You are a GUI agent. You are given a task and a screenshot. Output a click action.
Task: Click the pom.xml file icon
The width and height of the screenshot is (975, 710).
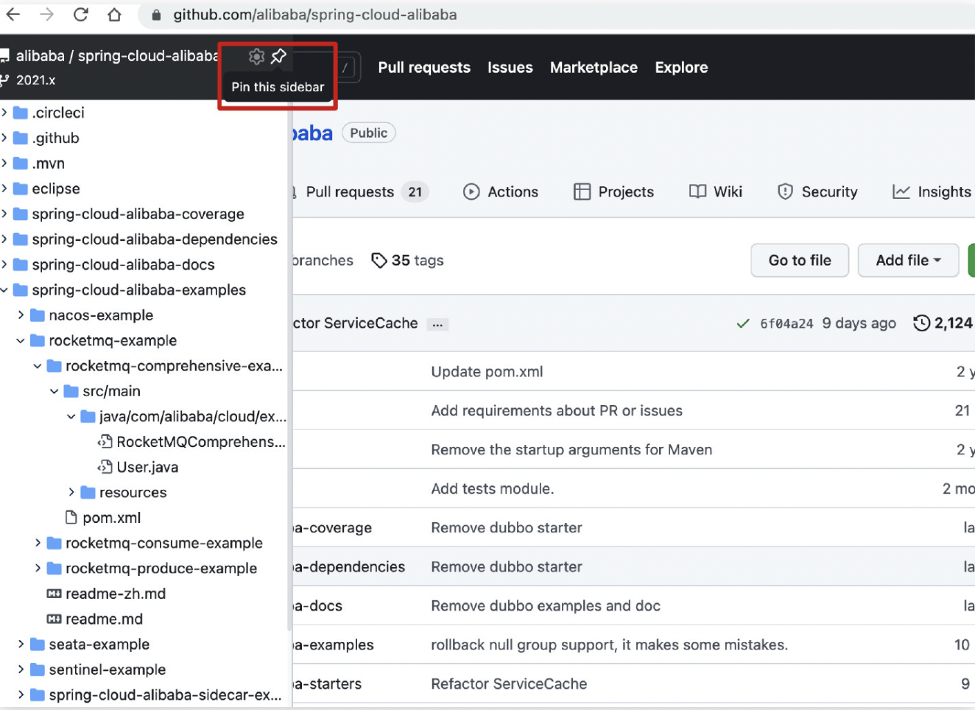71,518
